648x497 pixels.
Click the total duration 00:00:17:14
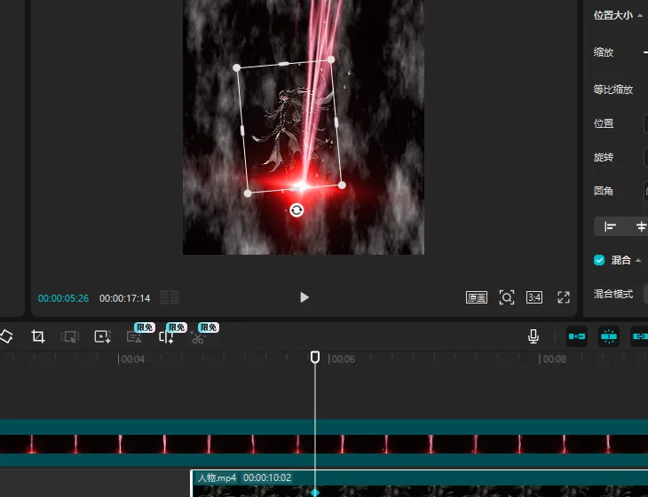125,298
